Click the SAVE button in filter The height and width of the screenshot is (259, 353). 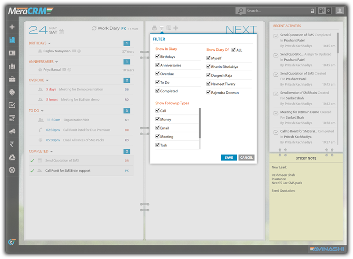(228, 158)
